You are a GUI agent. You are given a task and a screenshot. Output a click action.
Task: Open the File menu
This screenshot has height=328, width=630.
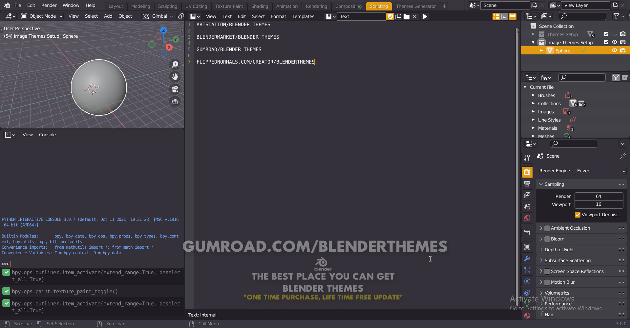(x=18, y=5)
